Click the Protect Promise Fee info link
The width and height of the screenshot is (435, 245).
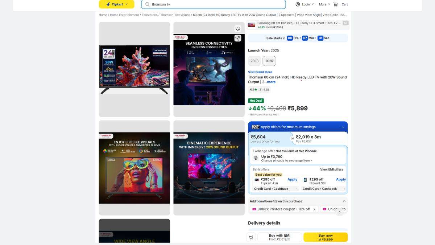click(x=264, y=115)
